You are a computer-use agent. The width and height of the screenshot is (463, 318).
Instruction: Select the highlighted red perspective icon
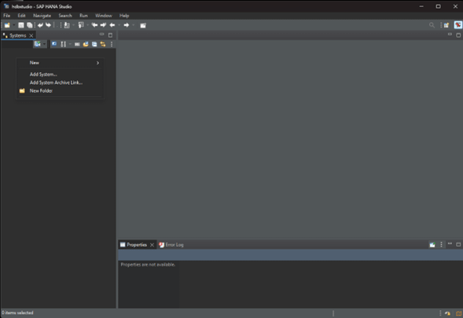(458, 25)
